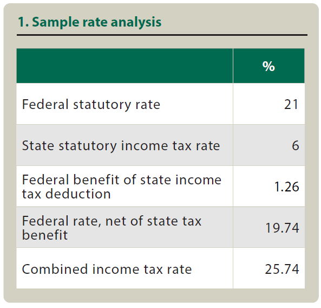Click the percent column header

coord(268,66)
